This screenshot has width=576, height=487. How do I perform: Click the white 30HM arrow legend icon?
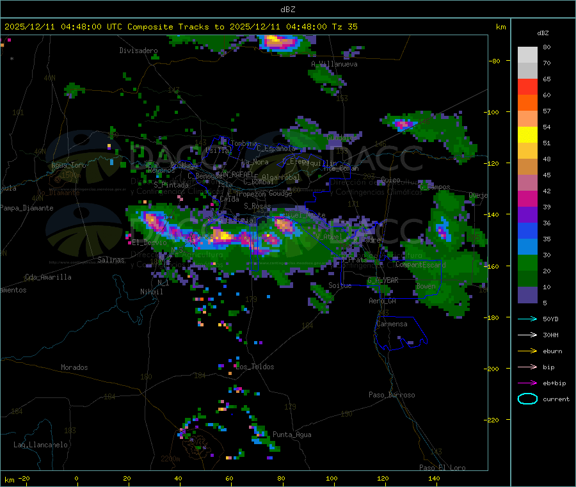coord(527,335)
